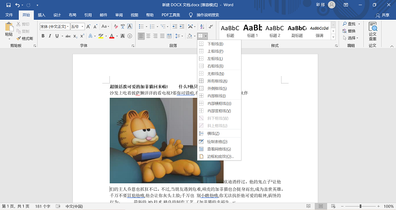Click the bullet list icon
This screenshot has width=396, height=210.
click(142, 26)
